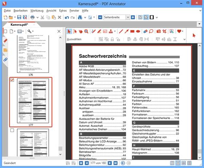This screenshot has width=204, height=168.
Task: Toggle two pages continuous layout in status bar
Action: click(189, 163)
